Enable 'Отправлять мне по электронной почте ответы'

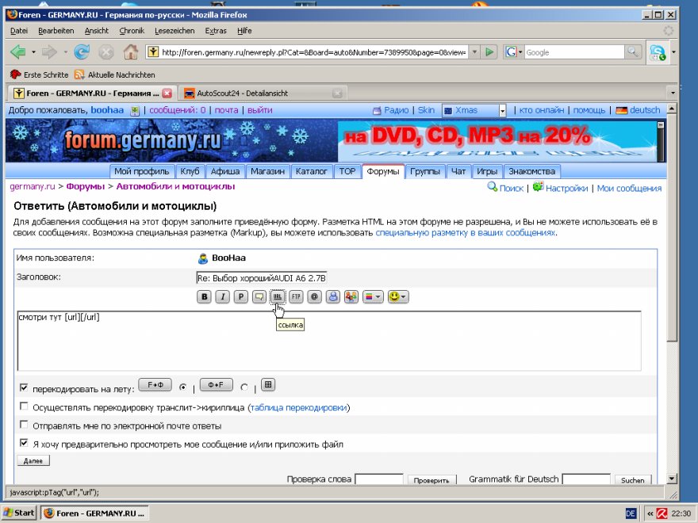tap(24, 426)
